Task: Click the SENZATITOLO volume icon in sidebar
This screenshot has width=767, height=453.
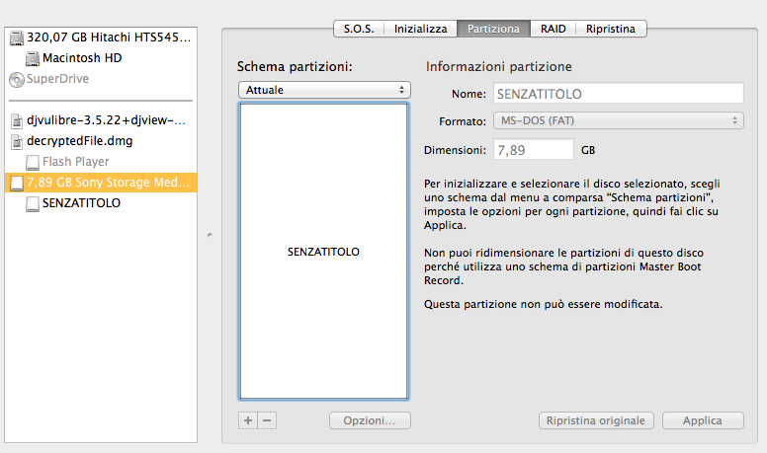Action: [x=33, y=203]
